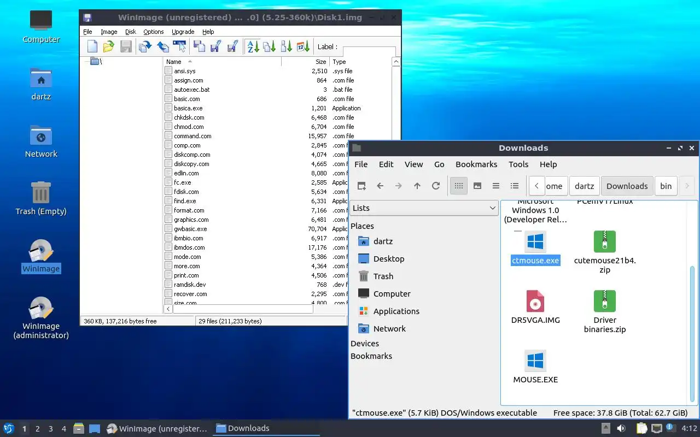Select ramdisk.dev in WinImage file list

click(x=190, y=285)
